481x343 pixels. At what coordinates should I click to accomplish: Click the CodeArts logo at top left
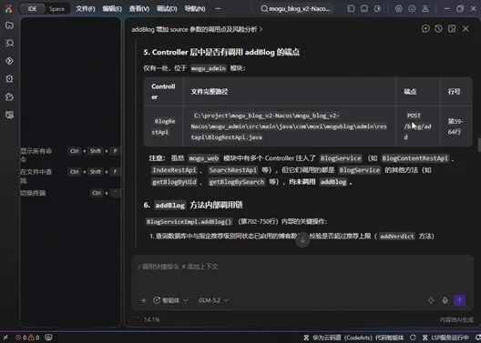pyautogui.click(x=8, y=8)
